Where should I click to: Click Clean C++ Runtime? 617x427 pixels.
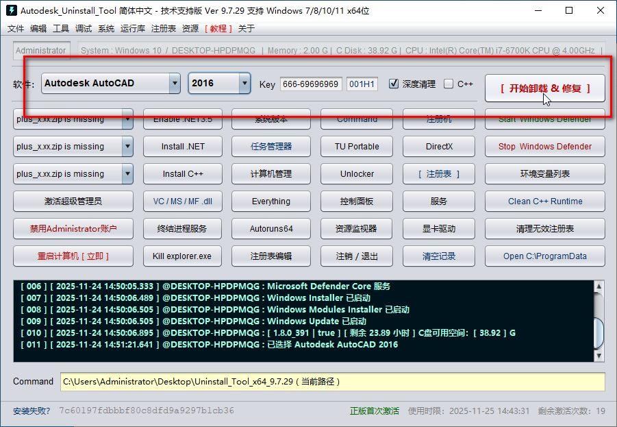pyautogui.click(x=545, y=202)
